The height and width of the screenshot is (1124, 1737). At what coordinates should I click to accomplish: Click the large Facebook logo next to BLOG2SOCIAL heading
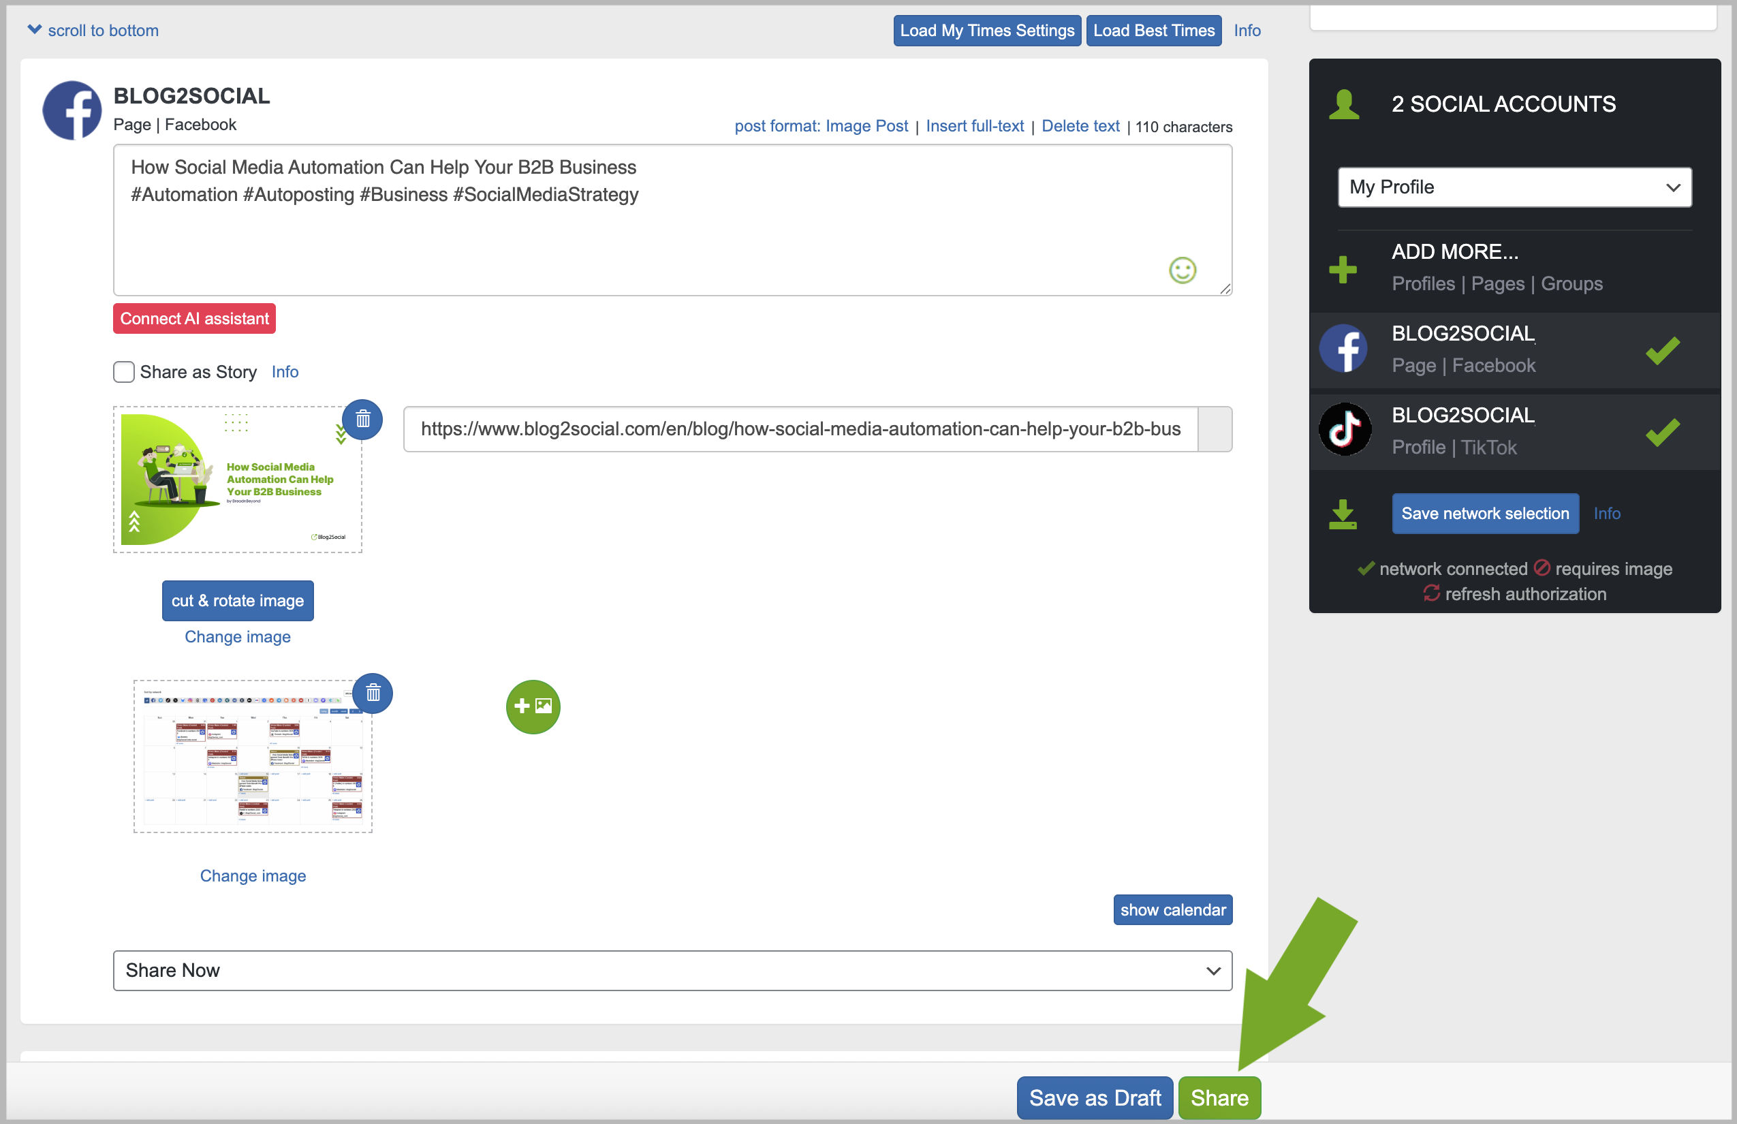point(72,110)
